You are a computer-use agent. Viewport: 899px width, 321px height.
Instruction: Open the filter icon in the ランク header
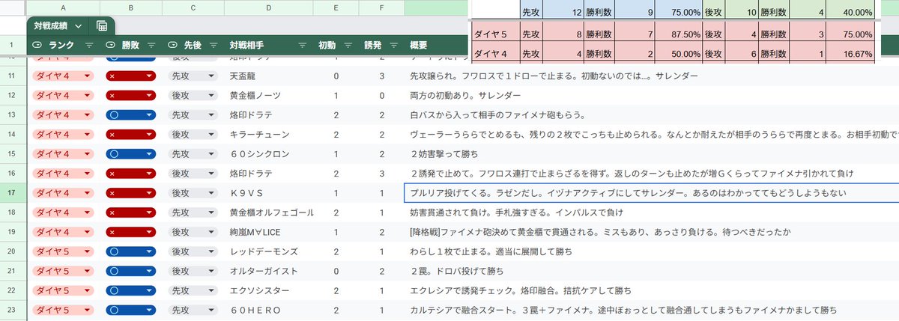point(89,46)
